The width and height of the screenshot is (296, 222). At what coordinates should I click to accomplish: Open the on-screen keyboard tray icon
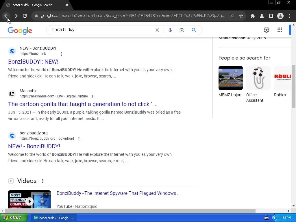pos(266,218)
